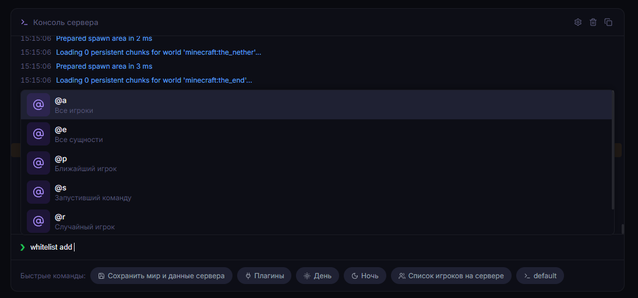Click the users icon in Список игроков button
Viewport: 638px width, 298px height.
(x=402, y=276)
